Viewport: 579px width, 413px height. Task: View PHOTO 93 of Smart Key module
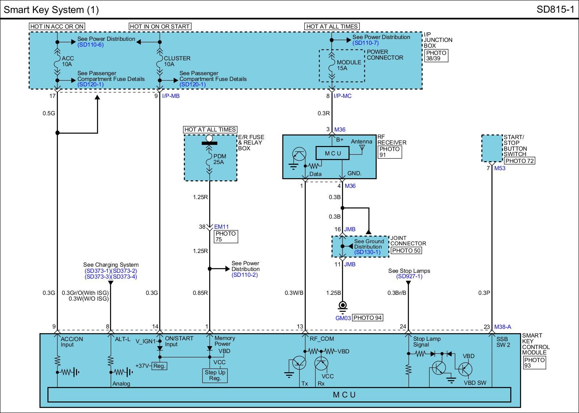point(534,363)
